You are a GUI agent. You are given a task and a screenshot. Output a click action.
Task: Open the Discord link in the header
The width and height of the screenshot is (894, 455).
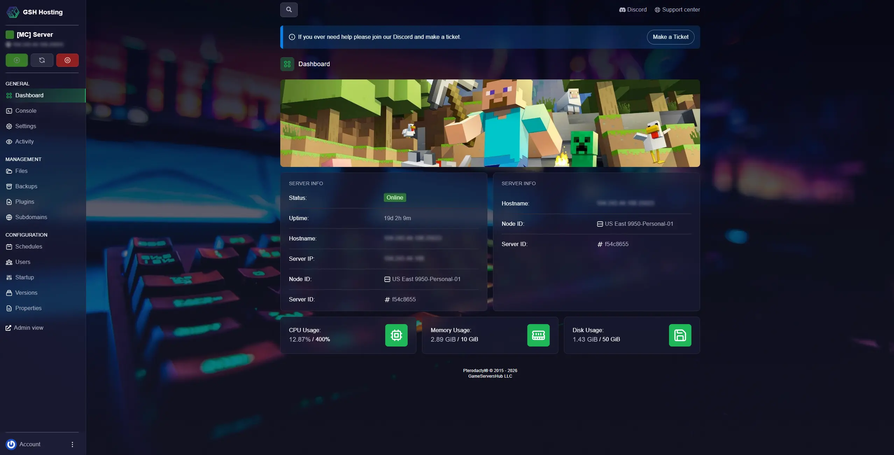click(633, 9)
